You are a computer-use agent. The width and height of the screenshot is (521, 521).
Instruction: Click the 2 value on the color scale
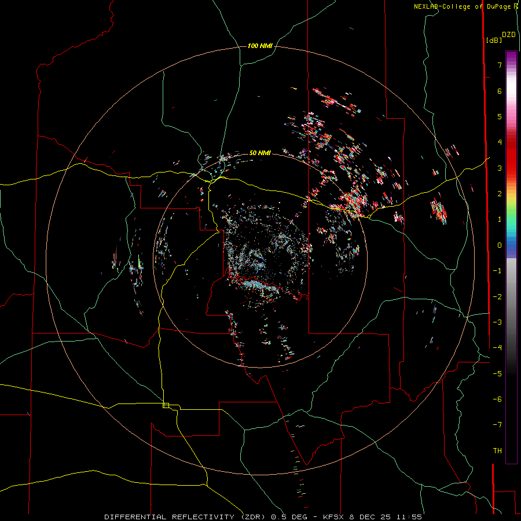(x=500, y=194)
